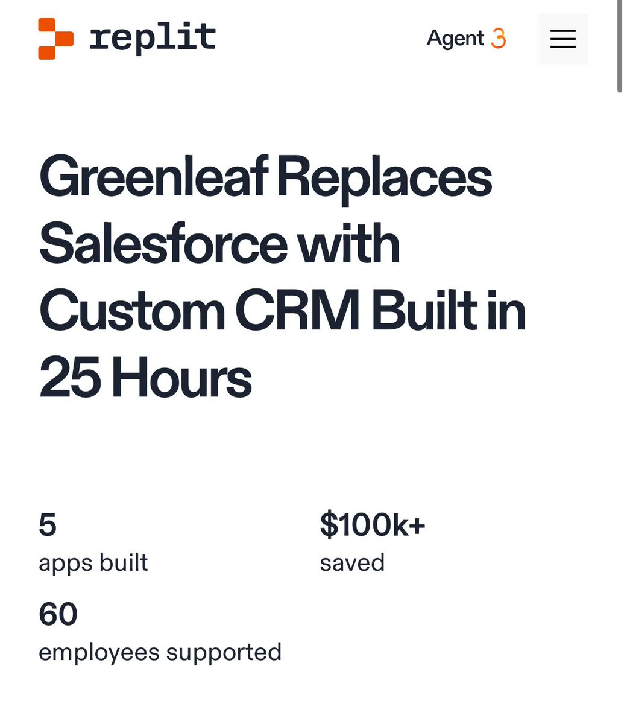Click the 25 Hours headline text
This screenshot has height=724, width=627.
coord(145,378)
